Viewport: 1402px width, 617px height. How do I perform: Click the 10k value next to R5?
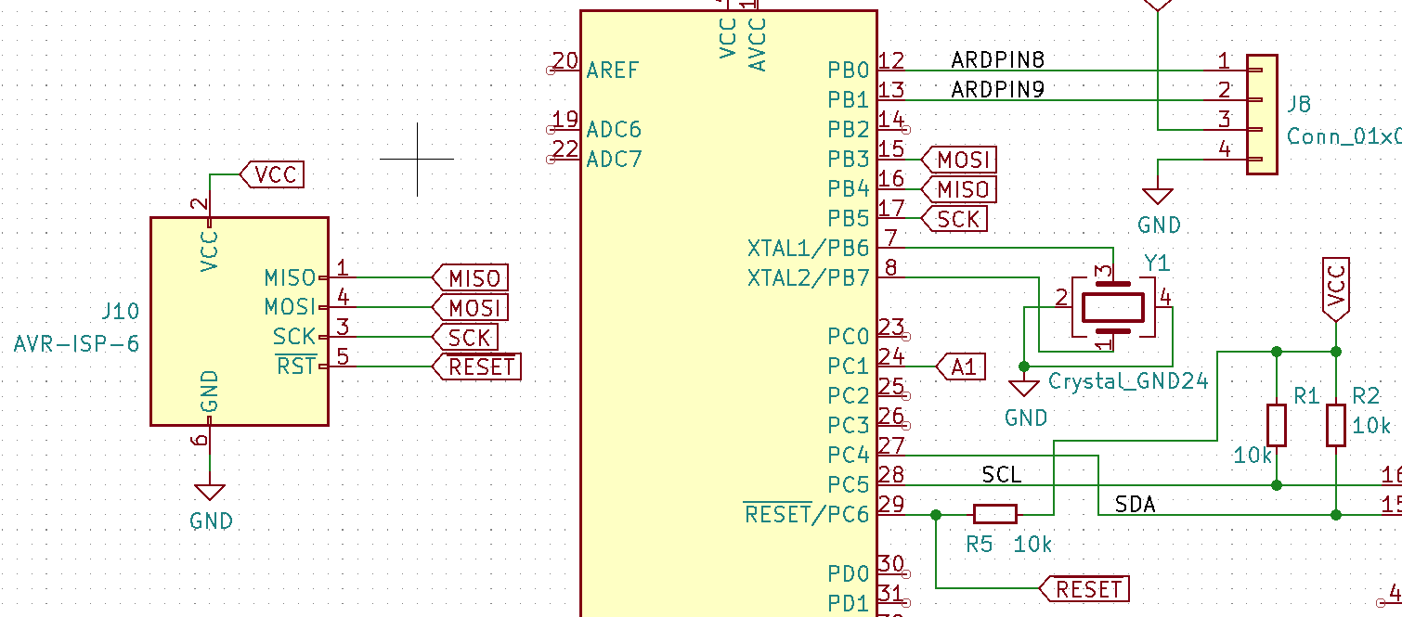pyautogui.click(x=1033, y=545)
